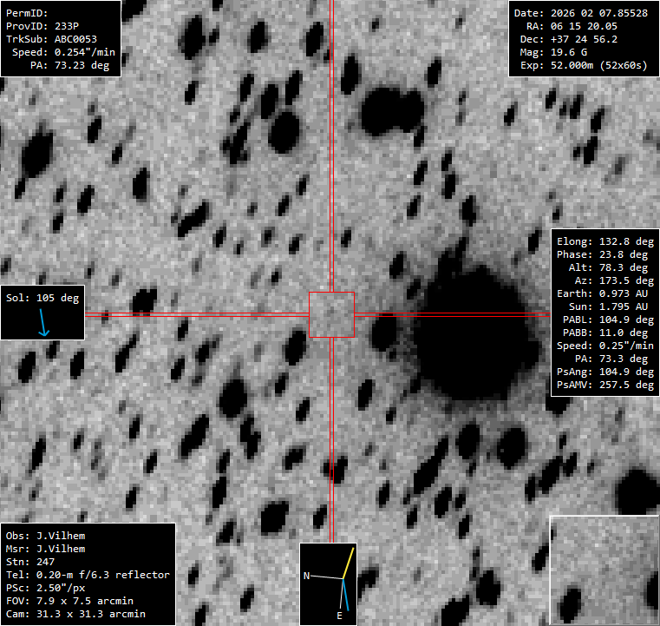Click the blue Sol direction arrow
The height and width of the screenshot is (626, 660).
[x=42, y=324]
